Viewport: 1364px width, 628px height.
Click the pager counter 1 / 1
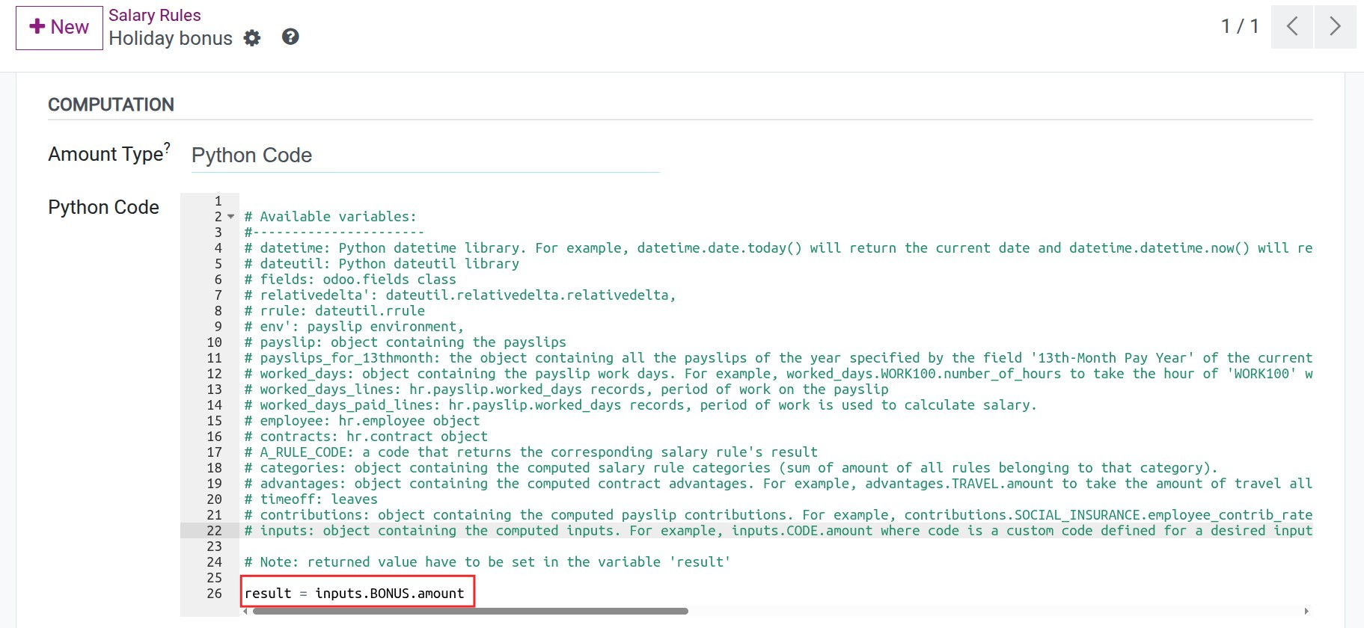[x=1240, y=27]
